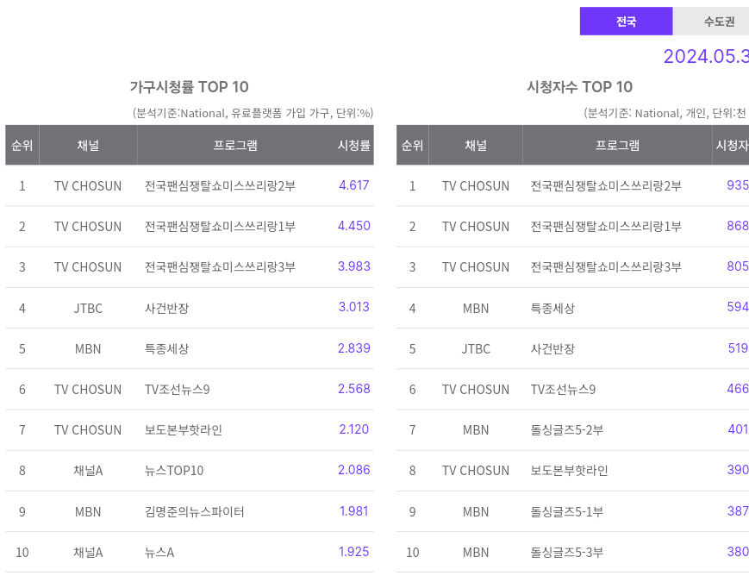Screen dimensions: 749x582
Task: Select rating value 1.925
Action: (354, 552)
